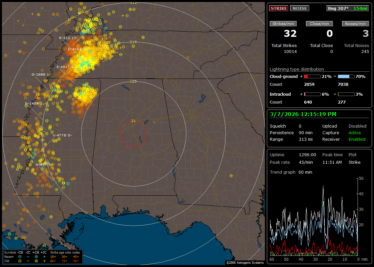Viewport: 374px width, 267px height.
Task: Click the recent +CG cyan legend symbol
Action: point(36,256)
